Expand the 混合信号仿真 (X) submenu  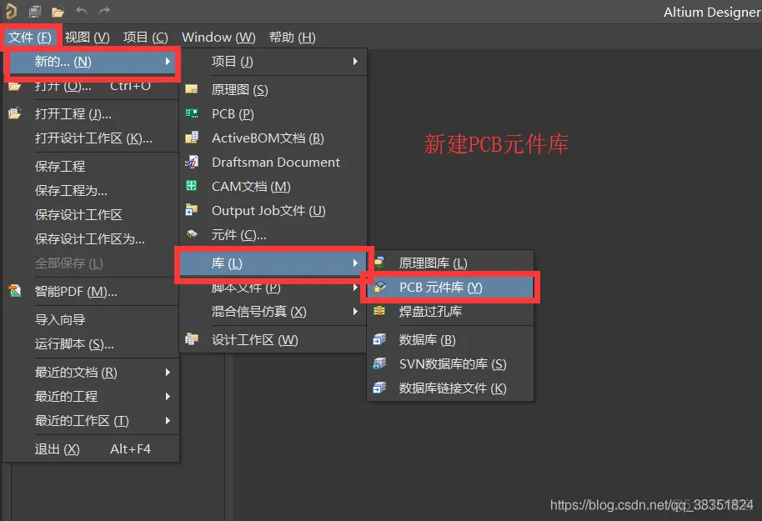pyautogui.click(x=273, y=312)
